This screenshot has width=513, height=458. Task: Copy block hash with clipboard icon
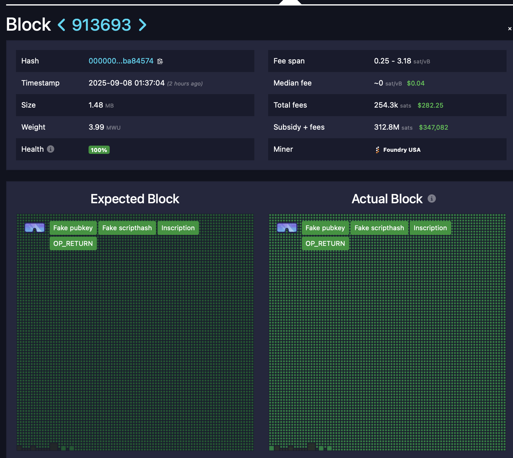[x=160, y=61]
